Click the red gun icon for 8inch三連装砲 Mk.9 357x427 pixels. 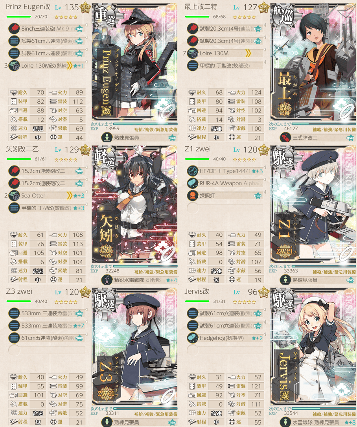coord(14,29)
